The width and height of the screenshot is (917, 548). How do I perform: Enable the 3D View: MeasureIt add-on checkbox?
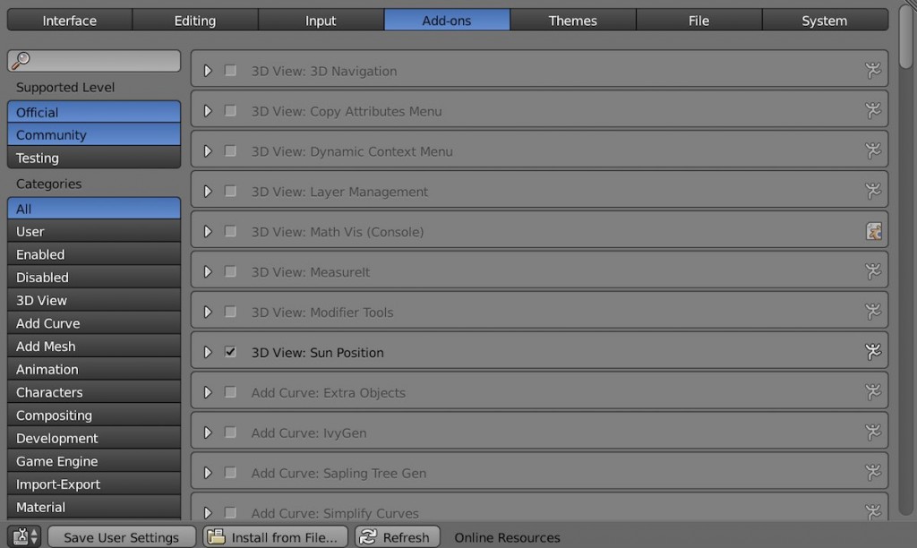tap(230, 271)
